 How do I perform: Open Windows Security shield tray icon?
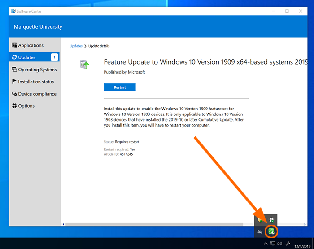coord(271,220)
